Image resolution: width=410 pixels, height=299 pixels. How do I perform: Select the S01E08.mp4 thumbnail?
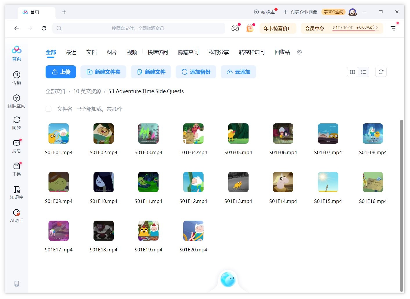coord(373,134)
